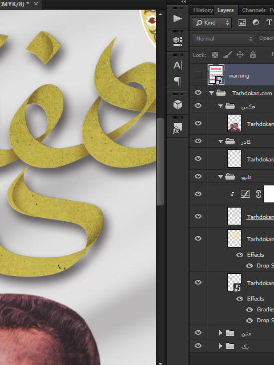274x365 pixels.
Task: Open the Paragraph panel icon
Action: pos(178,81)
